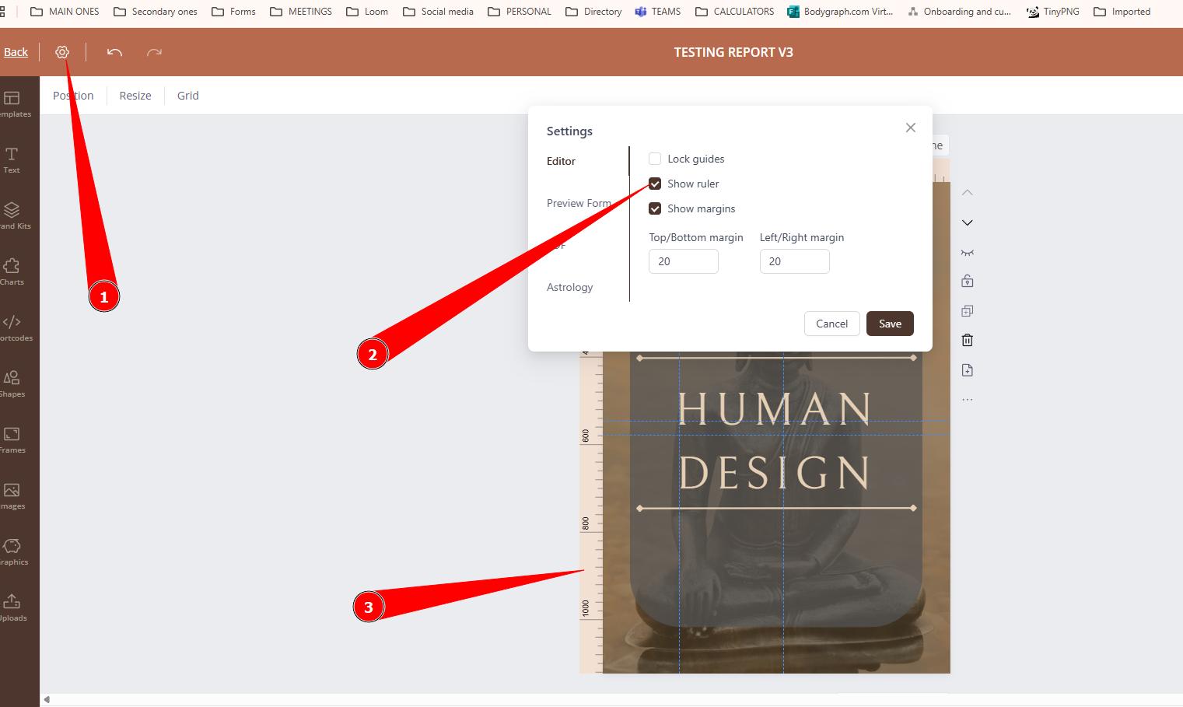Open the three-dots more options menu
This screenshot has height=707, width=1183.
pyautogui.click(x=967, y=400)
